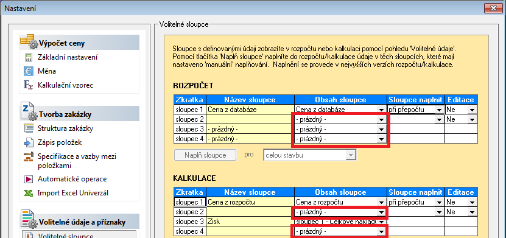Image resolution: width=506 pixels, height=238 pixels.
Task: Open Kalkulace sloupec 2 Editace dropdown
Action: point(473,212)
